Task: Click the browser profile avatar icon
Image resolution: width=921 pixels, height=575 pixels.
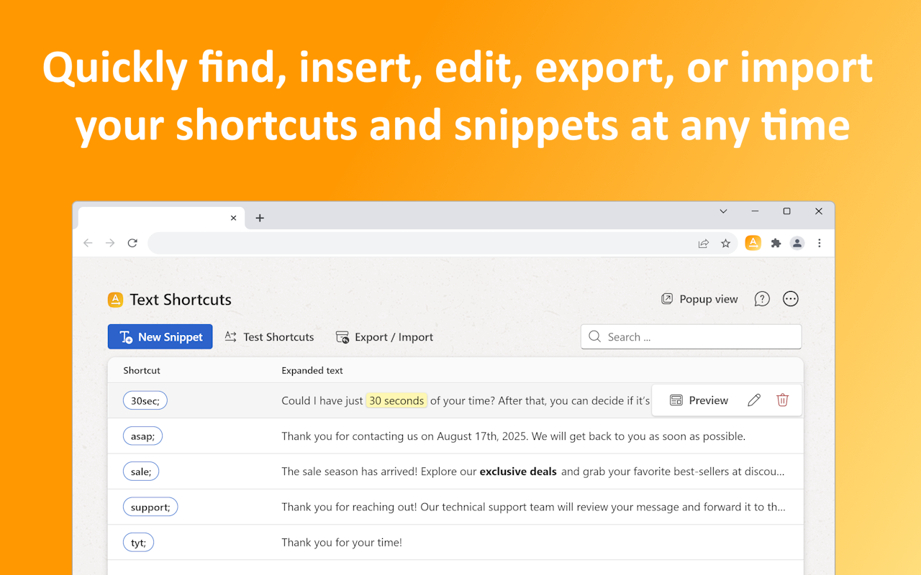Action: pyautogui.click(x=797, y=243)
